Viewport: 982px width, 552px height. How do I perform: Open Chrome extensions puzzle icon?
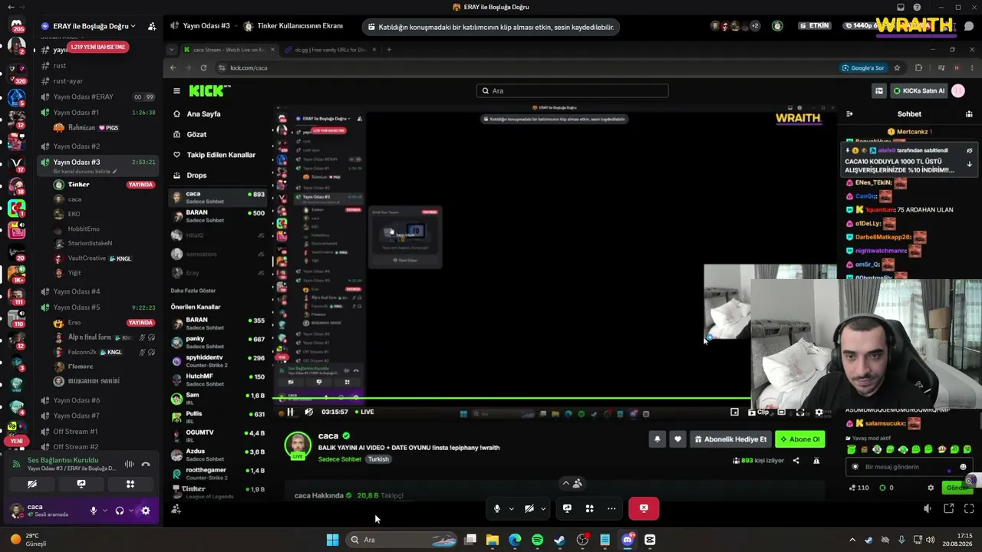(x=918, y=67)
